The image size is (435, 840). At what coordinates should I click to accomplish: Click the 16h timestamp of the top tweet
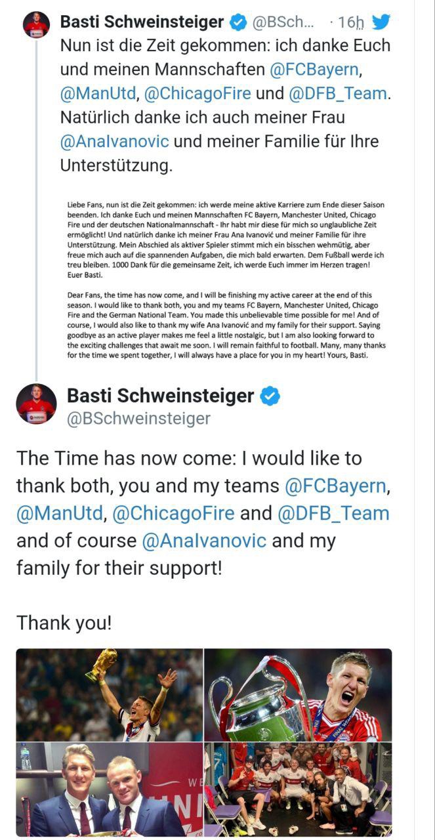pos(348,22)
